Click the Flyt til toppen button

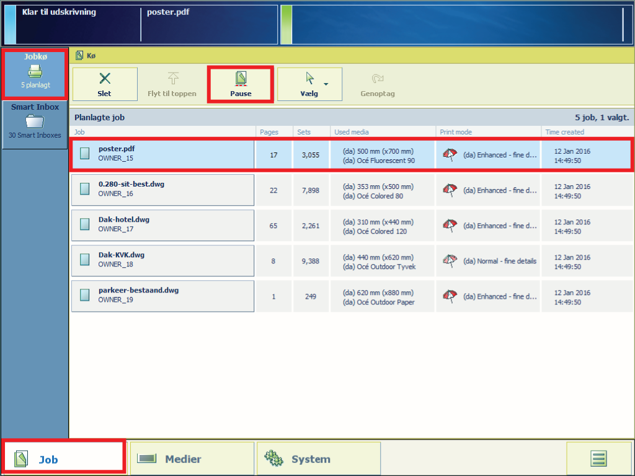click(x=172, y=84)
